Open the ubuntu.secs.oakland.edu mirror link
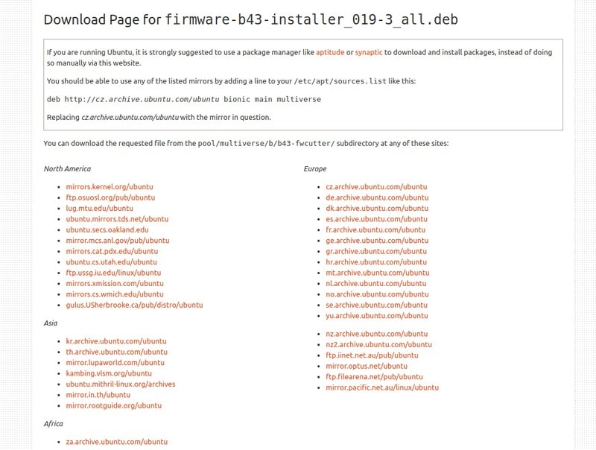The width and height of the screenshot is (596, 450). [107, 229]
